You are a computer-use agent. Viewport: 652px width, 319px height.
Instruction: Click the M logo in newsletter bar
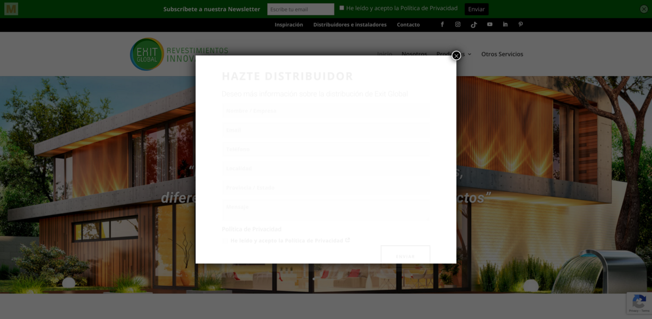[x=11, y=9]
